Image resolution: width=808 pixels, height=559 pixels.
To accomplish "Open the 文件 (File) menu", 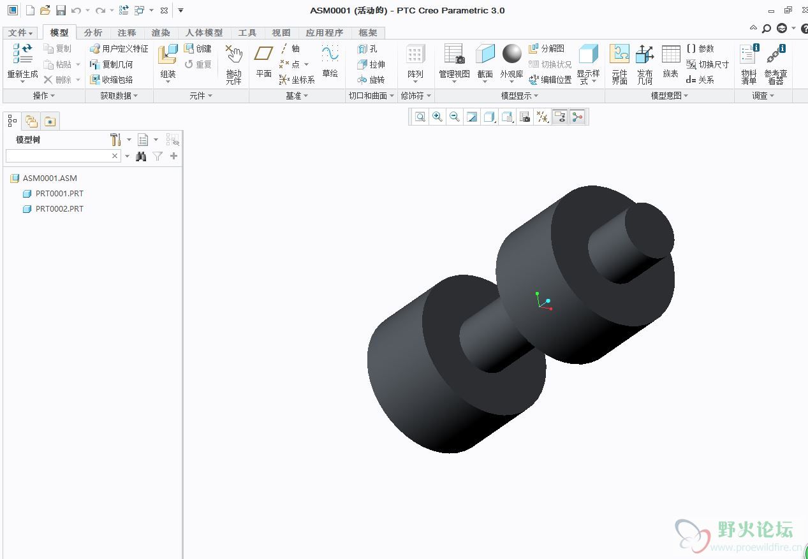I will tap(21, 33).
